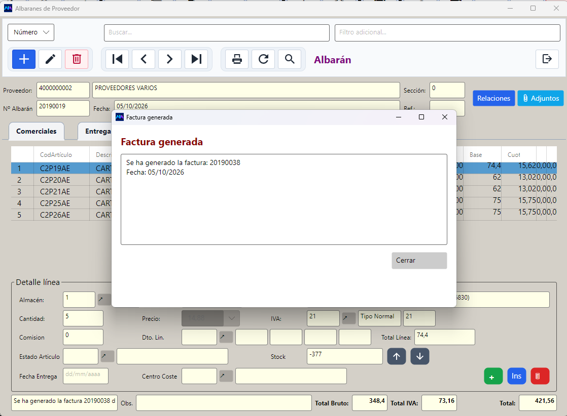Print the albarán

237,59
